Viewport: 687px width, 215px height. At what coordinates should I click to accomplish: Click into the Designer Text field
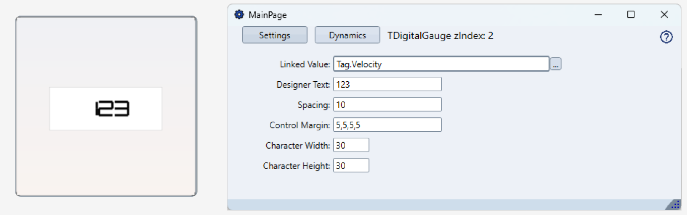coord(387,84)
